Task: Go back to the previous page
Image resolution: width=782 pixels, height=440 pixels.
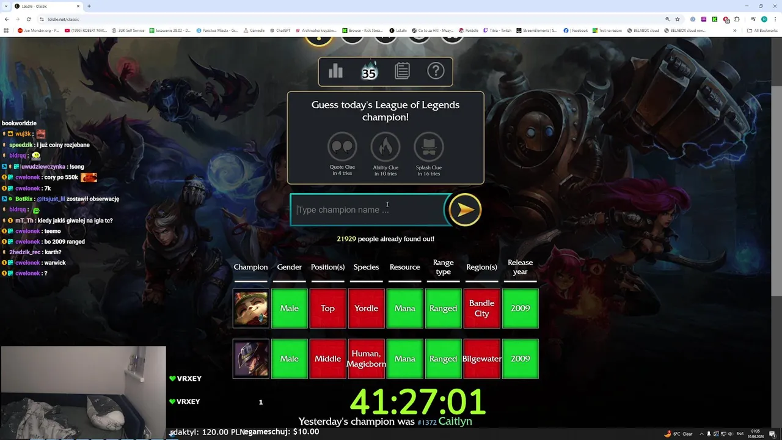Action: pos(7,19)
